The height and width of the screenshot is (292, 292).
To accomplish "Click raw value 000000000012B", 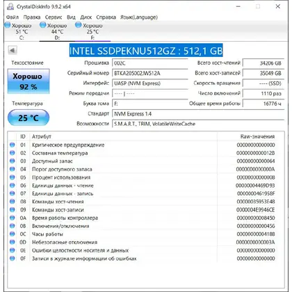I will [x=256, y=153].
